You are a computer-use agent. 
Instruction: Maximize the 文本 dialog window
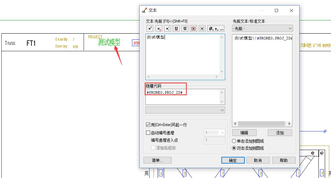coord(276,11)
